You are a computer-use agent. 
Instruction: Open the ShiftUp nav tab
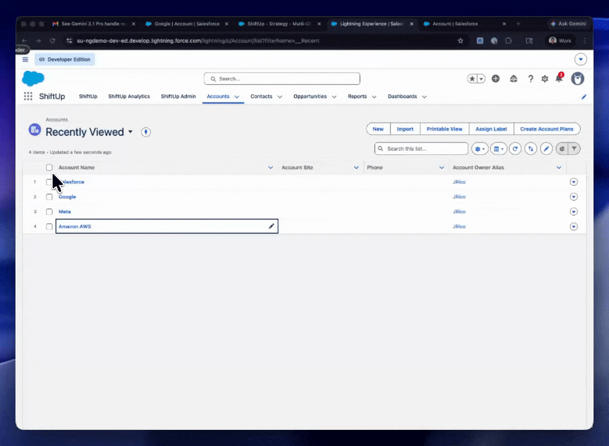tap(88, 97)
